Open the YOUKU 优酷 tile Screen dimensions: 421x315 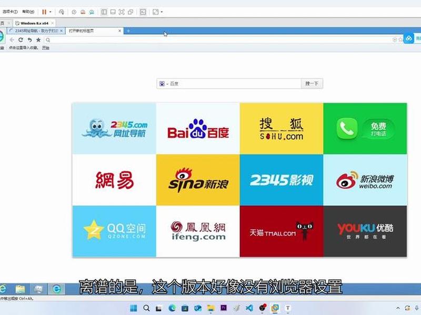365,232
